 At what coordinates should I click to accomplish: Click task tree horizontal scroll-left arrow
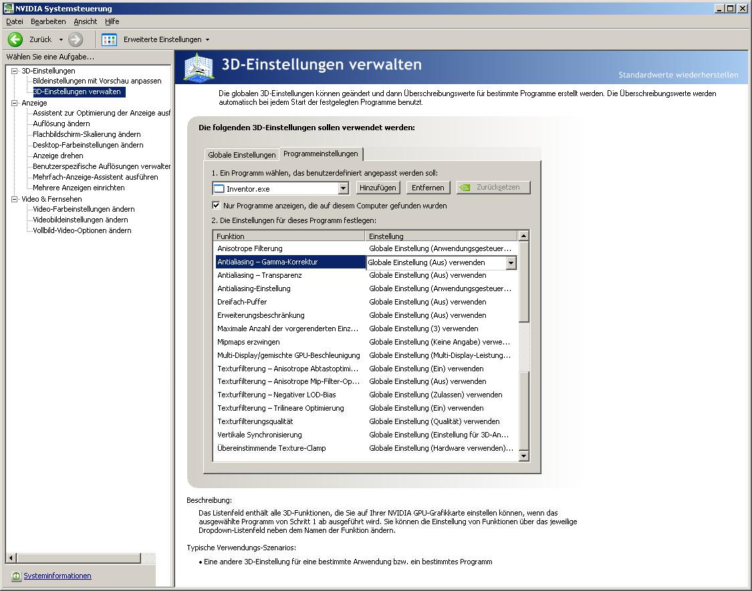(11, 558)
